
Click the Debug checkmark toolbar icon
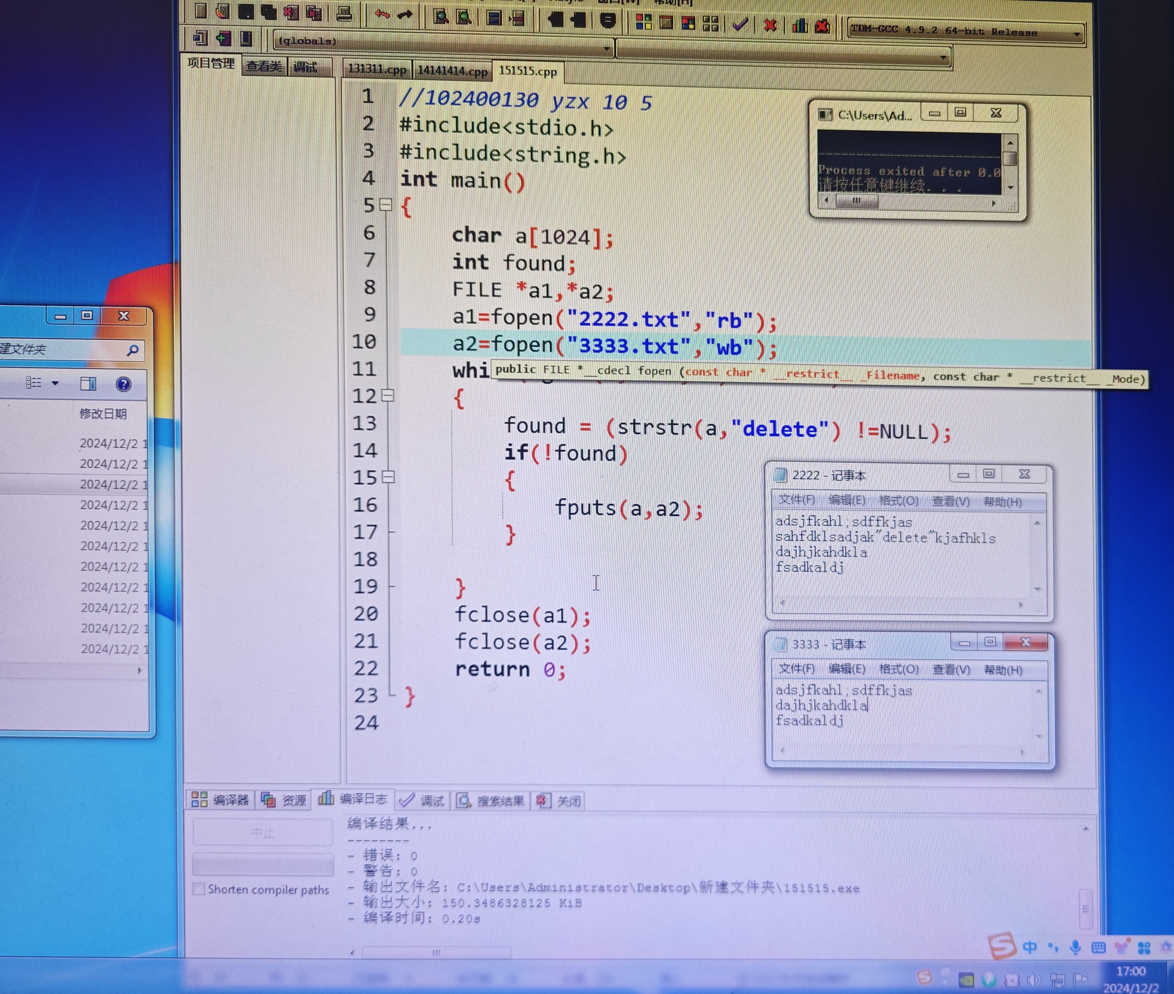[x=740, y=24]
